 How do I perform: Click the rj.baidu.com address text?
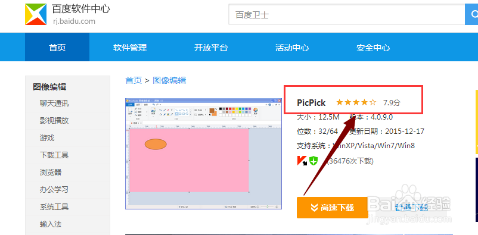pos(73,21)
